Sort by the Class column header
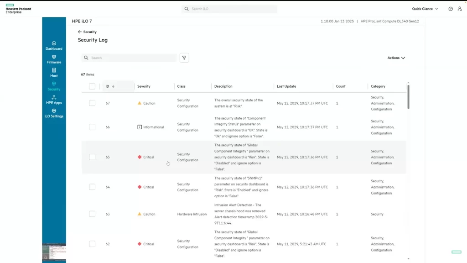 click(181, 86)
